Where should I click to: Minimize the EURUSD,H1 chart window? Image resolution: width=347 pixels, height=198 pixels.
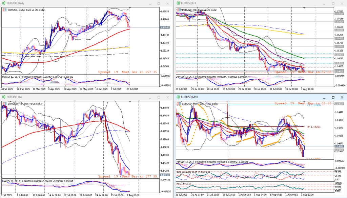[x=324, y=3]
